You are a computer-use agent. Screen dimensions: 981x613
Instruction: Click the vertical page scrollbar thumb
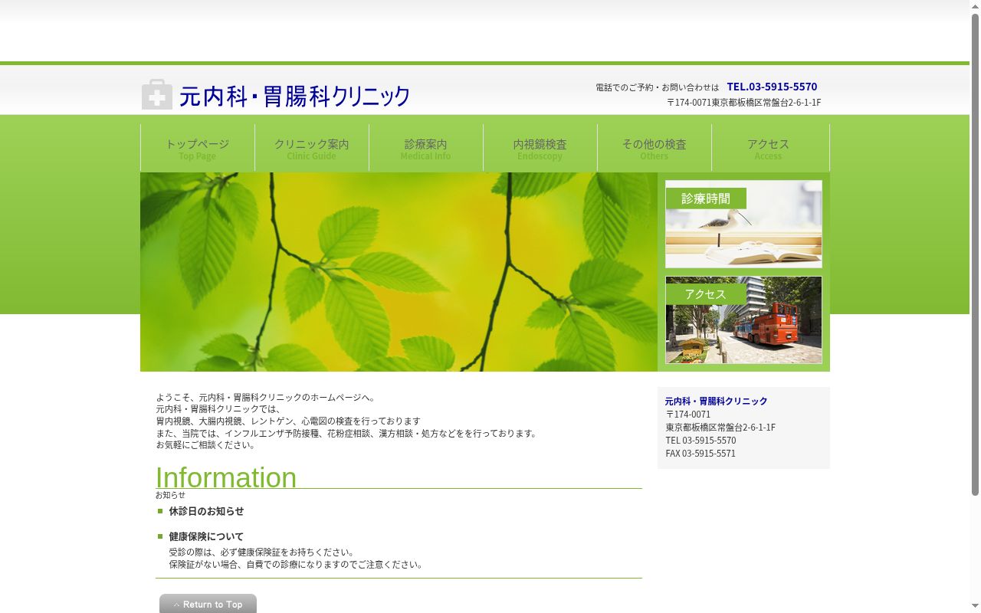[x=975, y=254]
